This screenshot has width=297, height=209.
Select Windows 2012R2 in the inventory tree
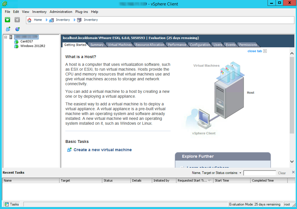(x=33, y=46)
